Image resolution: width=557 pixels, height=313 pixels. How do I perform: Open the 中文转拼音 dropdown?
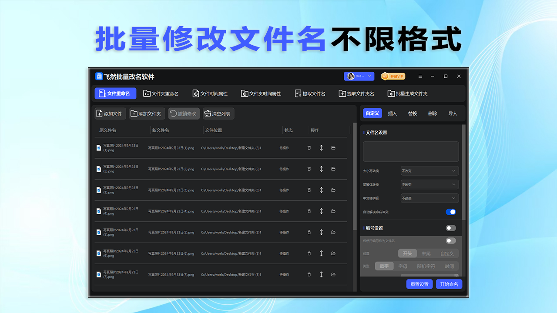point(429,198)
